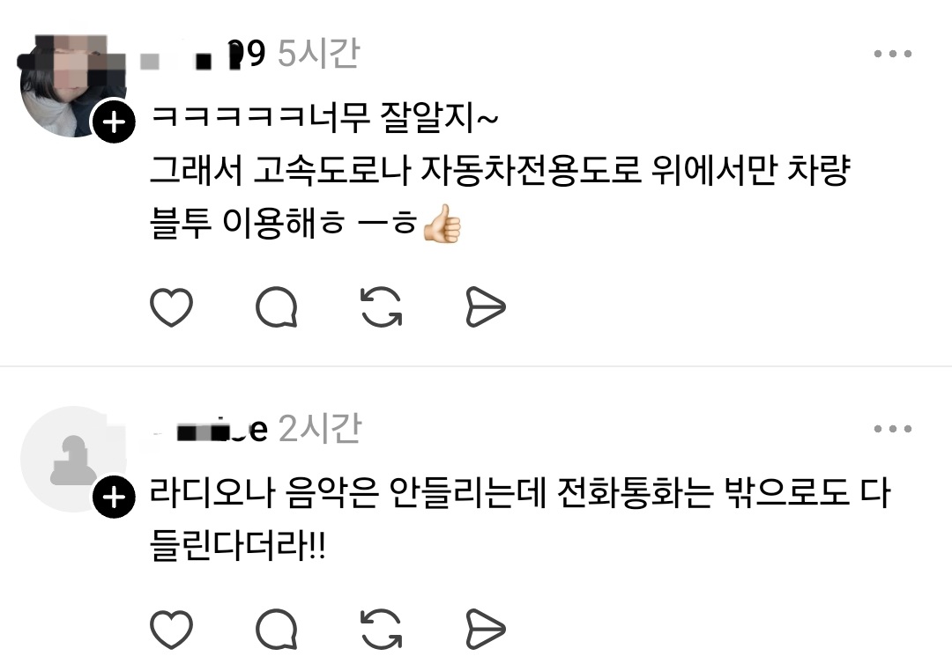Screen dimensions: 952x671
Task: Open username ending in e profile
Action: click(210, 430)
